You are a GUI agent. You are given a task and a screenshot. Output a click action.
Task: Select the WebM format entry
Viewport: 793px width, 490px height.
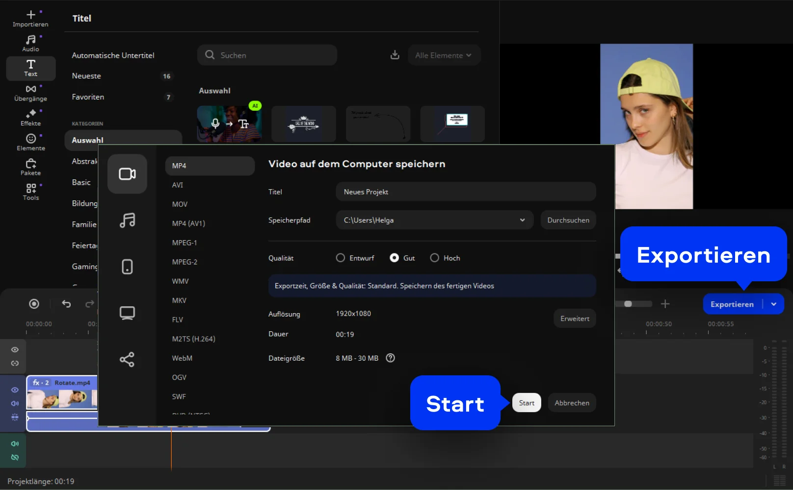click(182, 358)
